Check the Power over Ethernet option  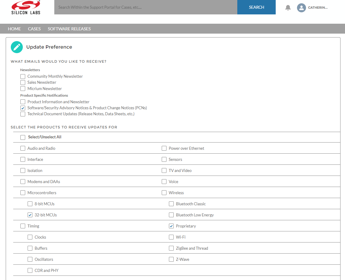click(164, 148)
